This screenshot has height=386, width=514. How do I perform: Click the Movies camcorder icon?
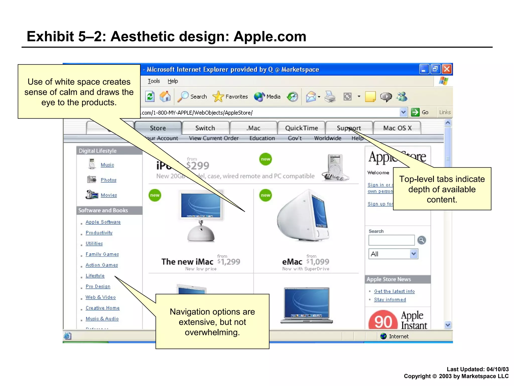[x=92, y=195]
